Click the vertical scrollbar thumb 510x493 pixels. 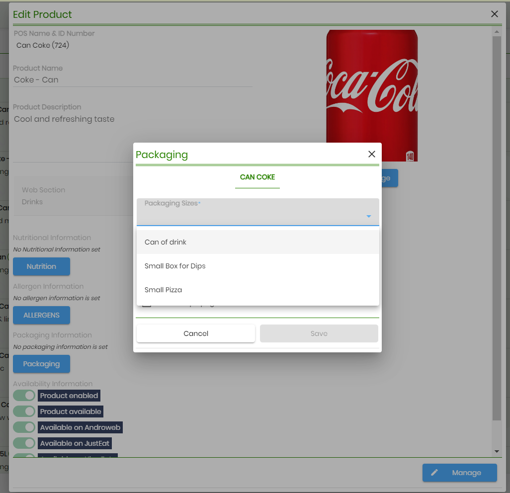(x=497, y=228)
